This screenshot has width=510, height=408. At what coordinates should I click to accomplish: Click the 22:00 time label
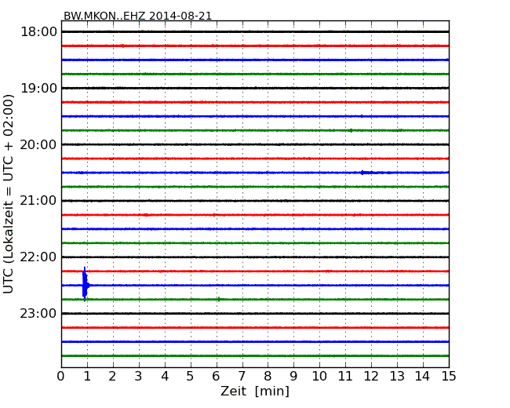(x=38, y=257)
